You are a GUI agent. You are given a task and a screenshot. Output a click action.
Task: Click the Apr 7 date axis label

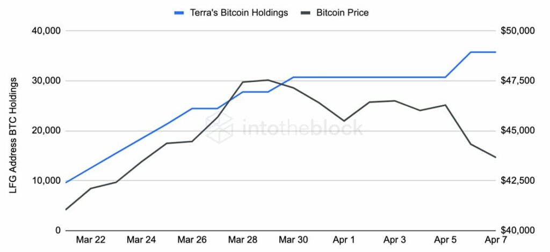click(495, 240)
